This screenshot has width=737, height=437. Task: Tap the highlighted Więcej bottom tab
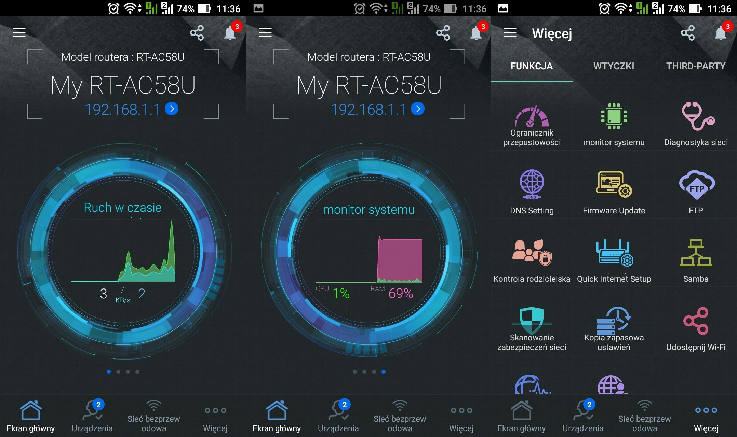point(706,417)
